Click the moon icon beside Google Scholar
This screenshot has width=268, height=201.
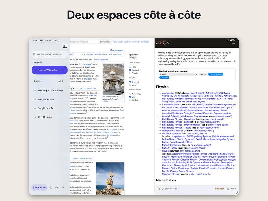[x=35, y=108]
